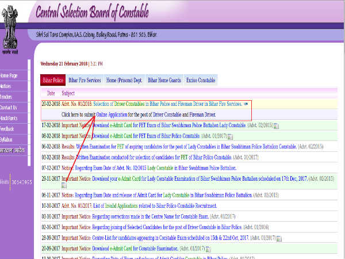Click the Online Application link
This screenshot has height=259, width=345.
pyautogui.click(x=112, y=115)
